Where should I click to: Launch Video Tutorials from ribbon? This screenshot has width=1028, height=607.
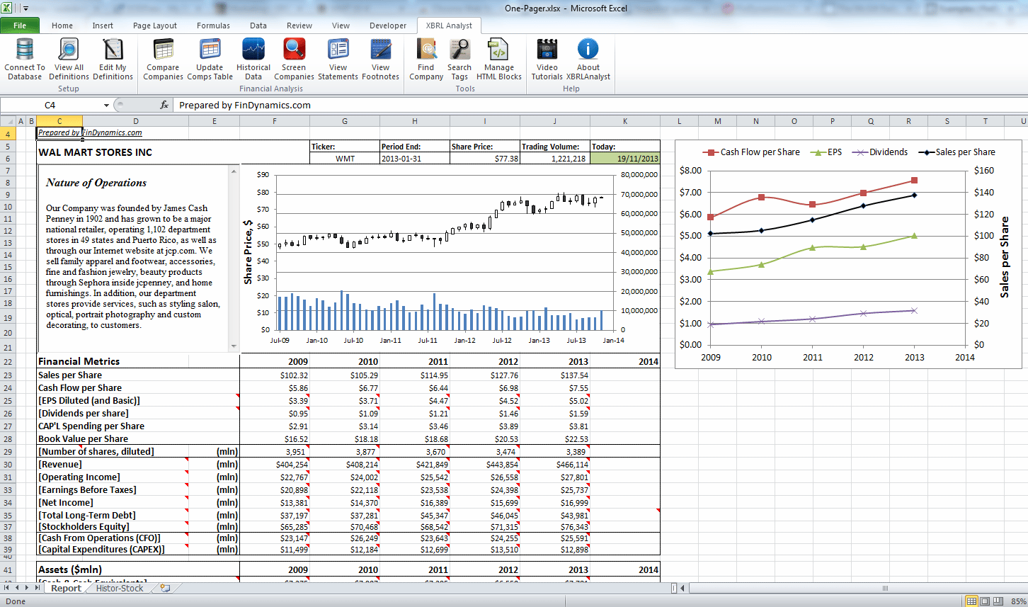547,58
